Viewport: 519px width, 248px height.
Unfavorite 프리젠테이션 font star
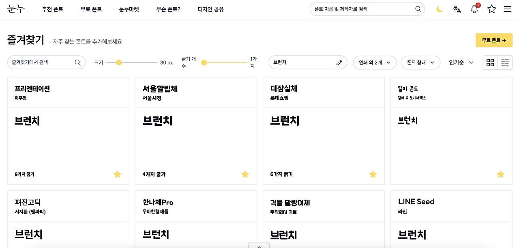117,174
